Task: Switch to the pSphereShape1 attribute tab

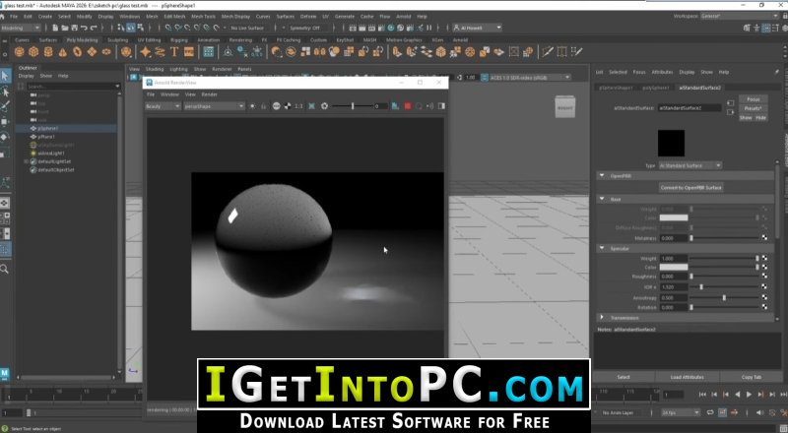Action: click(x=616, y=88)
